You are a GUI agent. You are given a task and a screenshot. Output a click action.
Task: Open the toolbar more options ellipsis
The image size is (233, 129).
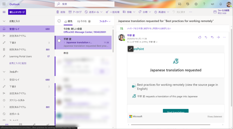click(x=190, y=12)
